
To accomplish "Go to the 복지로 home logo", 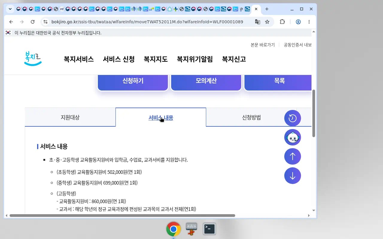I will pyautogui.click(x=33, y=59).
